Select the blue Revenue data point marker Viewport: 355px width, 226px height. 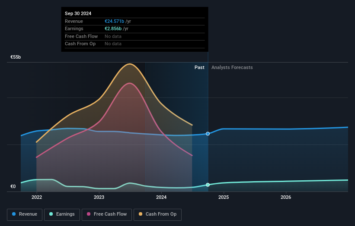click(x=208, y=134)
